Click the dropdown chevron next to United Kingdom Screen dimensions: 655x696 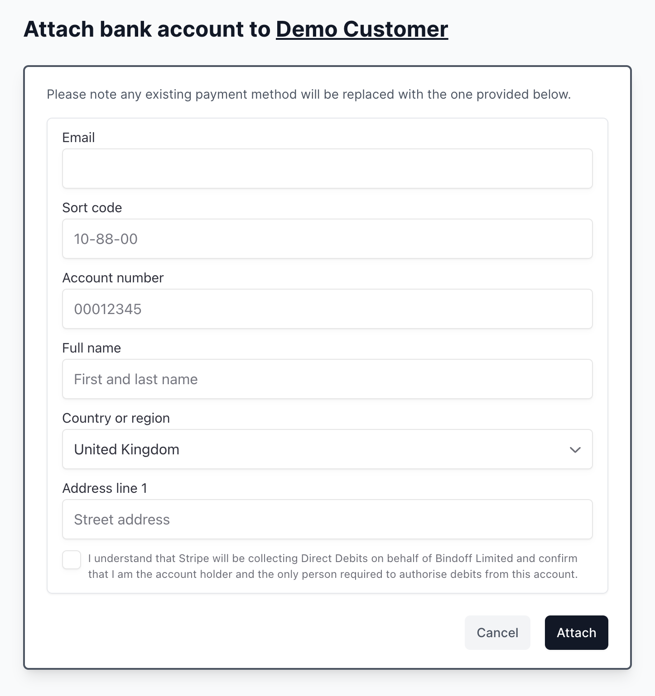(x=575, y=449)
